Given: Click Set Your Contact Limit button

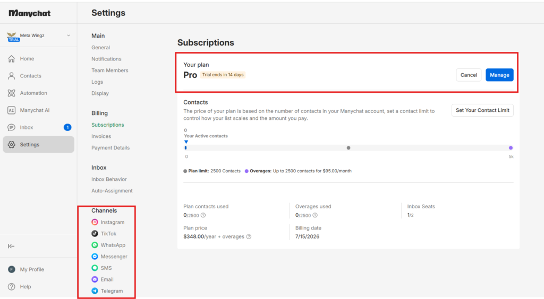Looking at the screenshot, I should pos(482,110).
